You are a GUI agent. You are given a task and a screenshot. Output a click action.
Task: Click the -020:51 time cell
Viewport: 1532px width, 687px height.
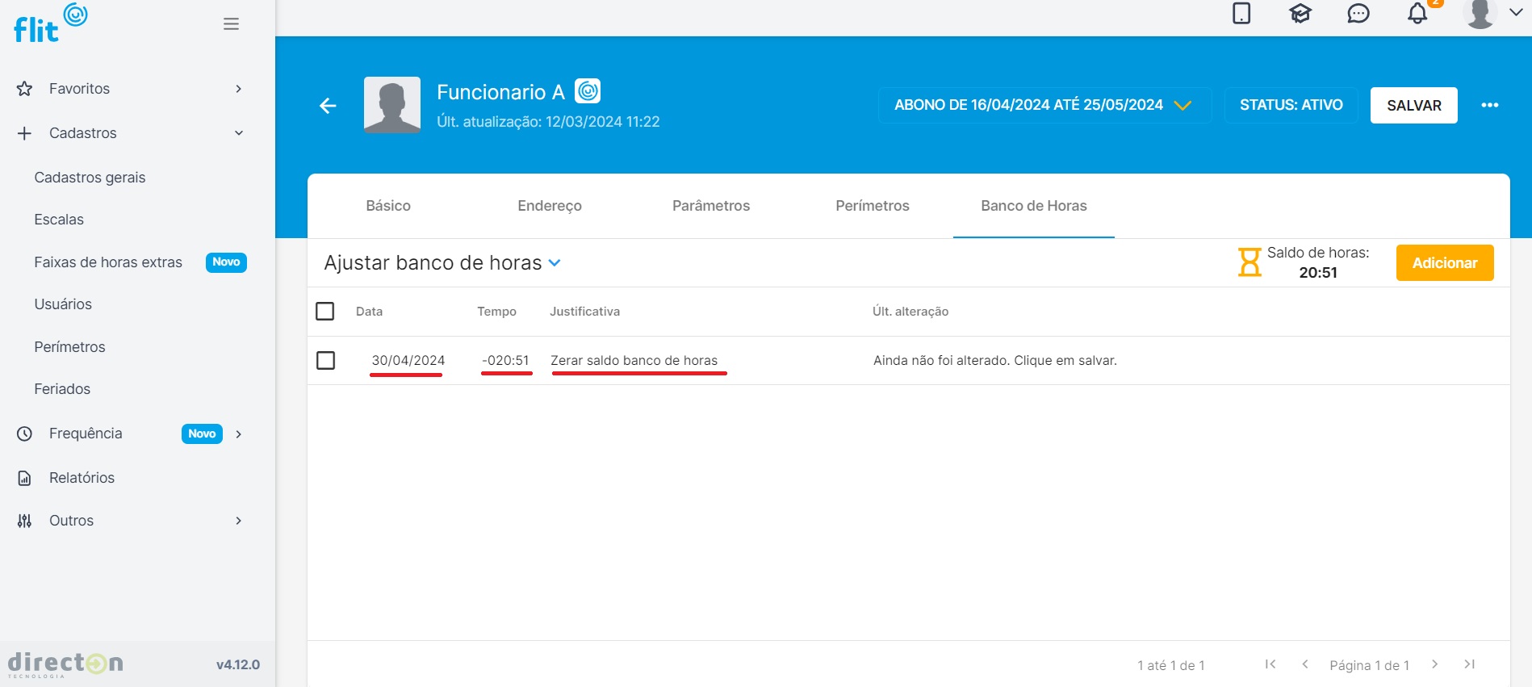(506, 361)
